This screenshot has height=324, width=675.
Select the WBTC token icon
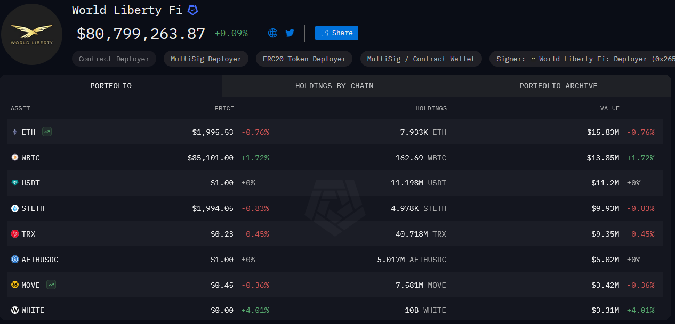coord(14,157)
